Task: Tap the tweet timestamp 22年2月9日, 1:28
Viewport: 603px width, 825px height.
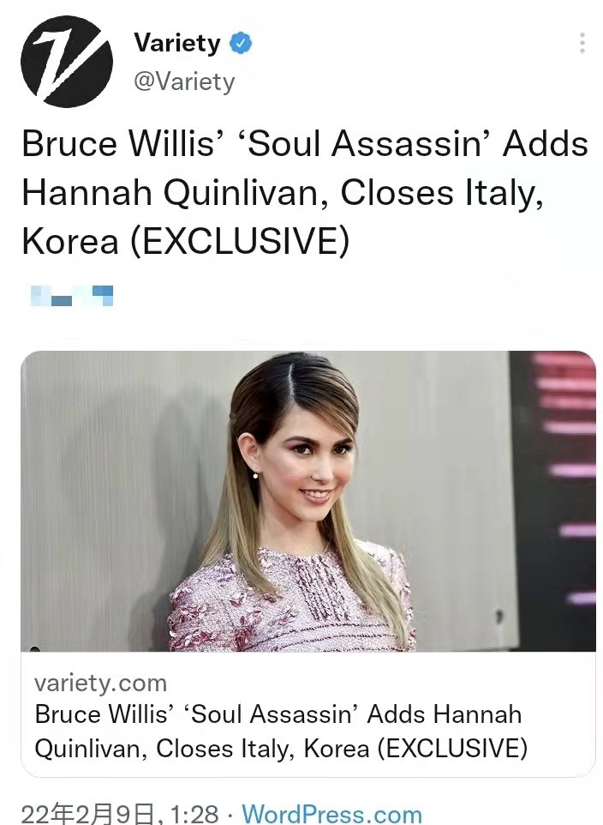Action: pos(120,814)
